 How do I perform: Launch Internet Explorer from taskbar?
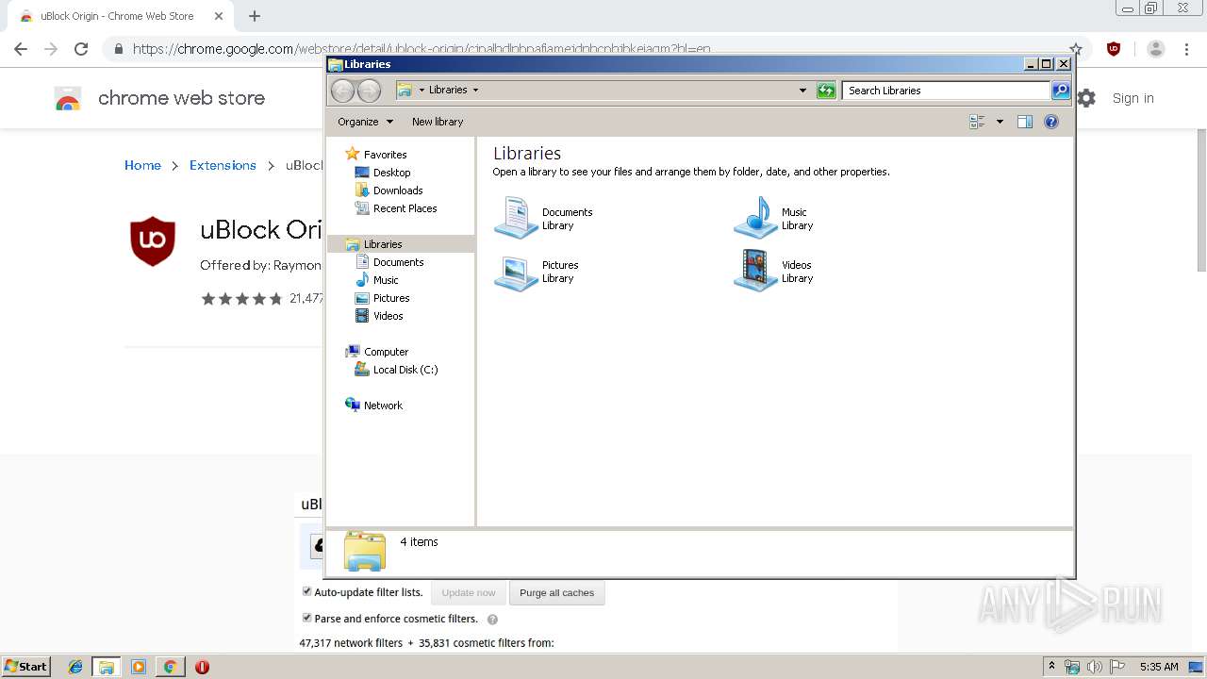click(75, 667)
